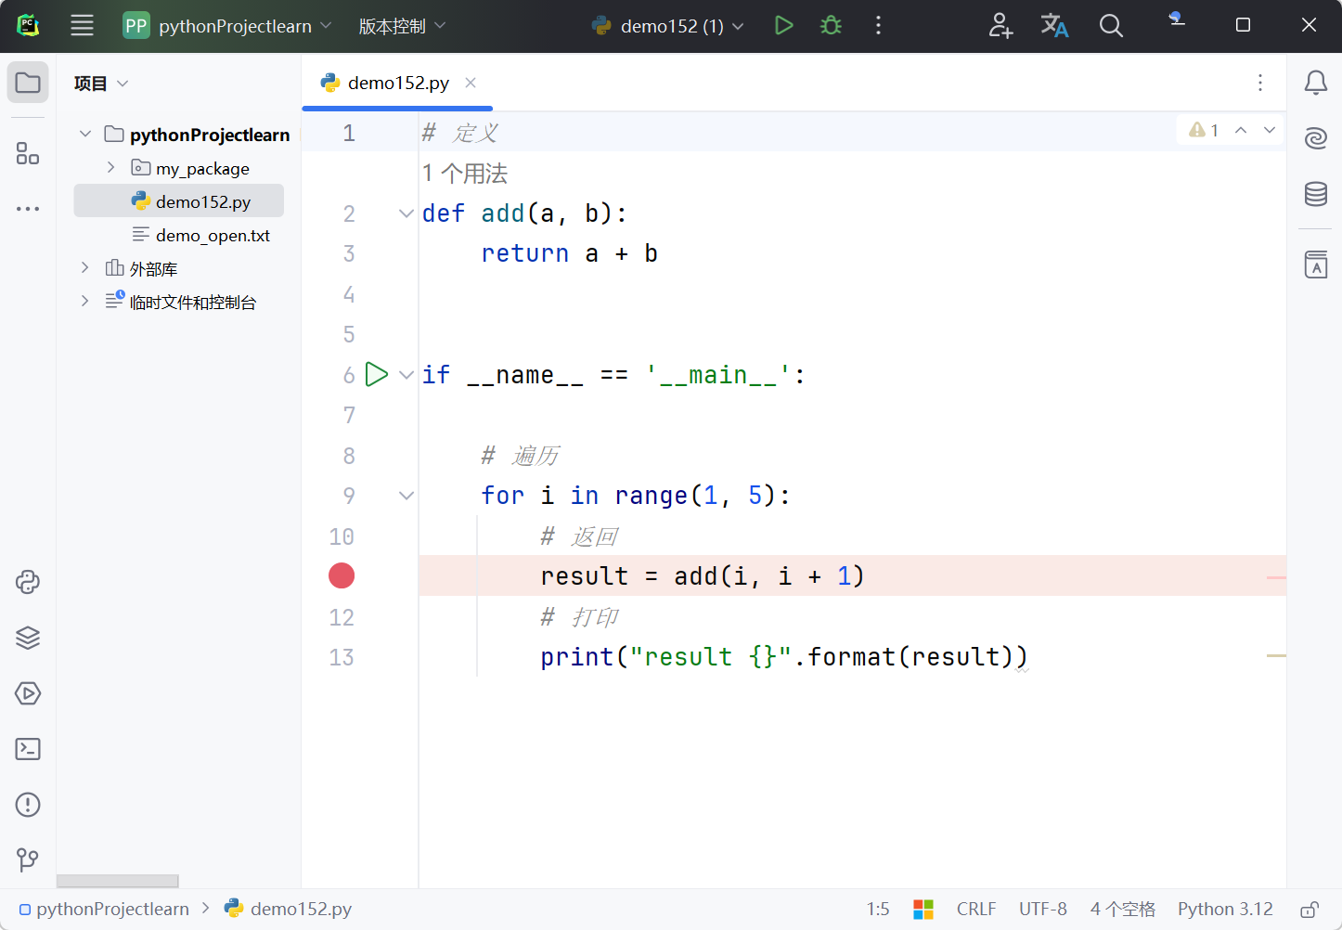This screenshot has height=930, width=1342.
Task: Go to previous highlighted error arrow
Action: [x=1241, y=130]
